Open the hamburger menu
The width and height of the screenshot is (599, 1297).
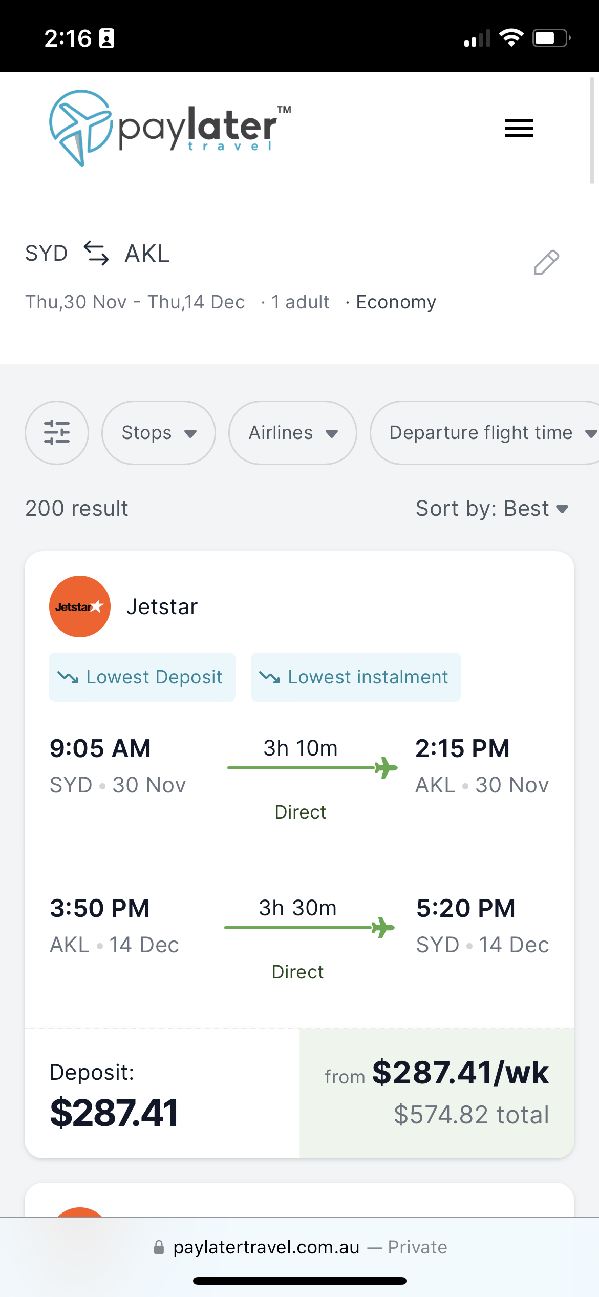(x=519, y=128)
